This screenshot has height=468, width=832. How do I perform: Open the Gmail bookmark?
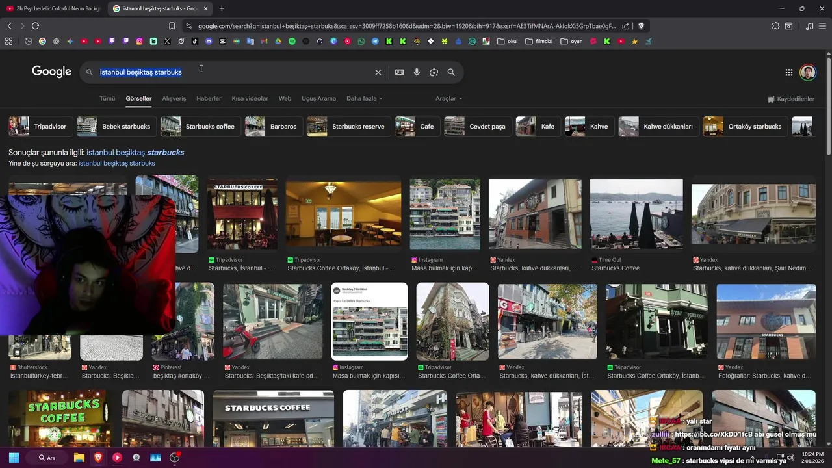(x=264, y=41)
